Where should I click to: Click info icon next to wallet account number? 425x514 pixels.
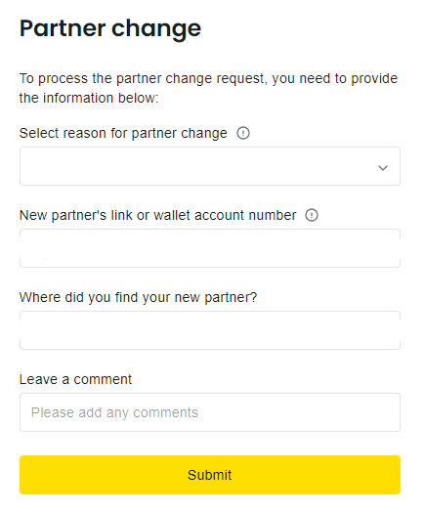pos(312,215)
